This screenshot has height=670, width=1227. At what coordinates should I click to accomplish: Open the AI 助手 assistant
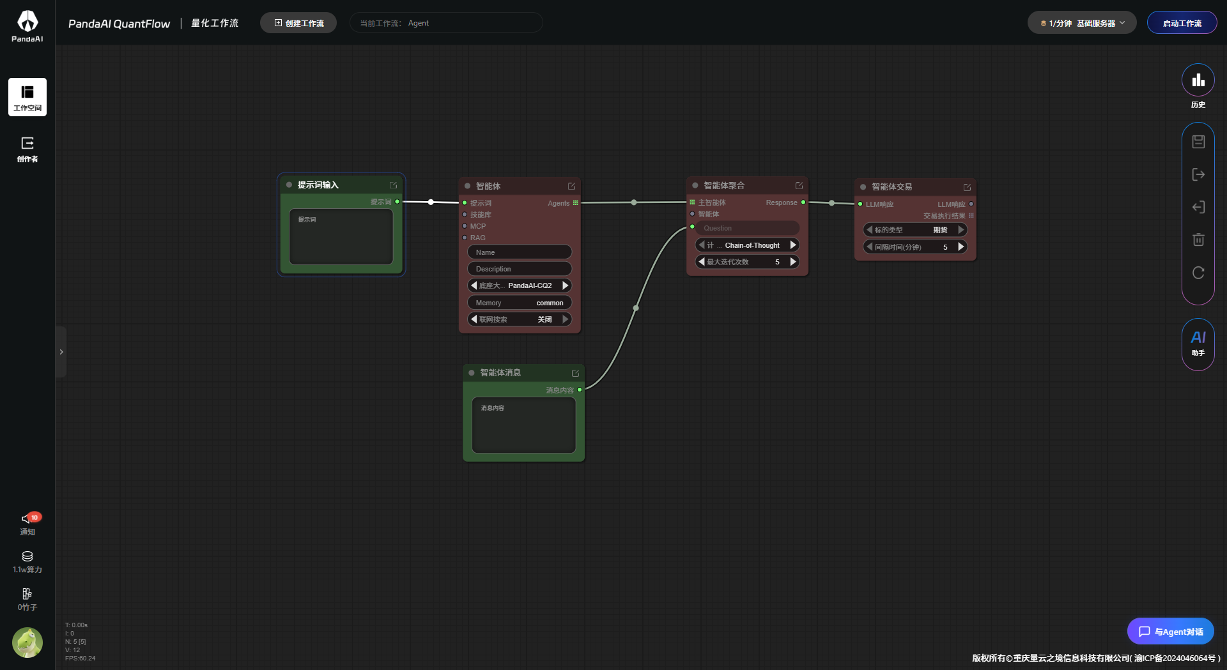[x=1198, y=343]
